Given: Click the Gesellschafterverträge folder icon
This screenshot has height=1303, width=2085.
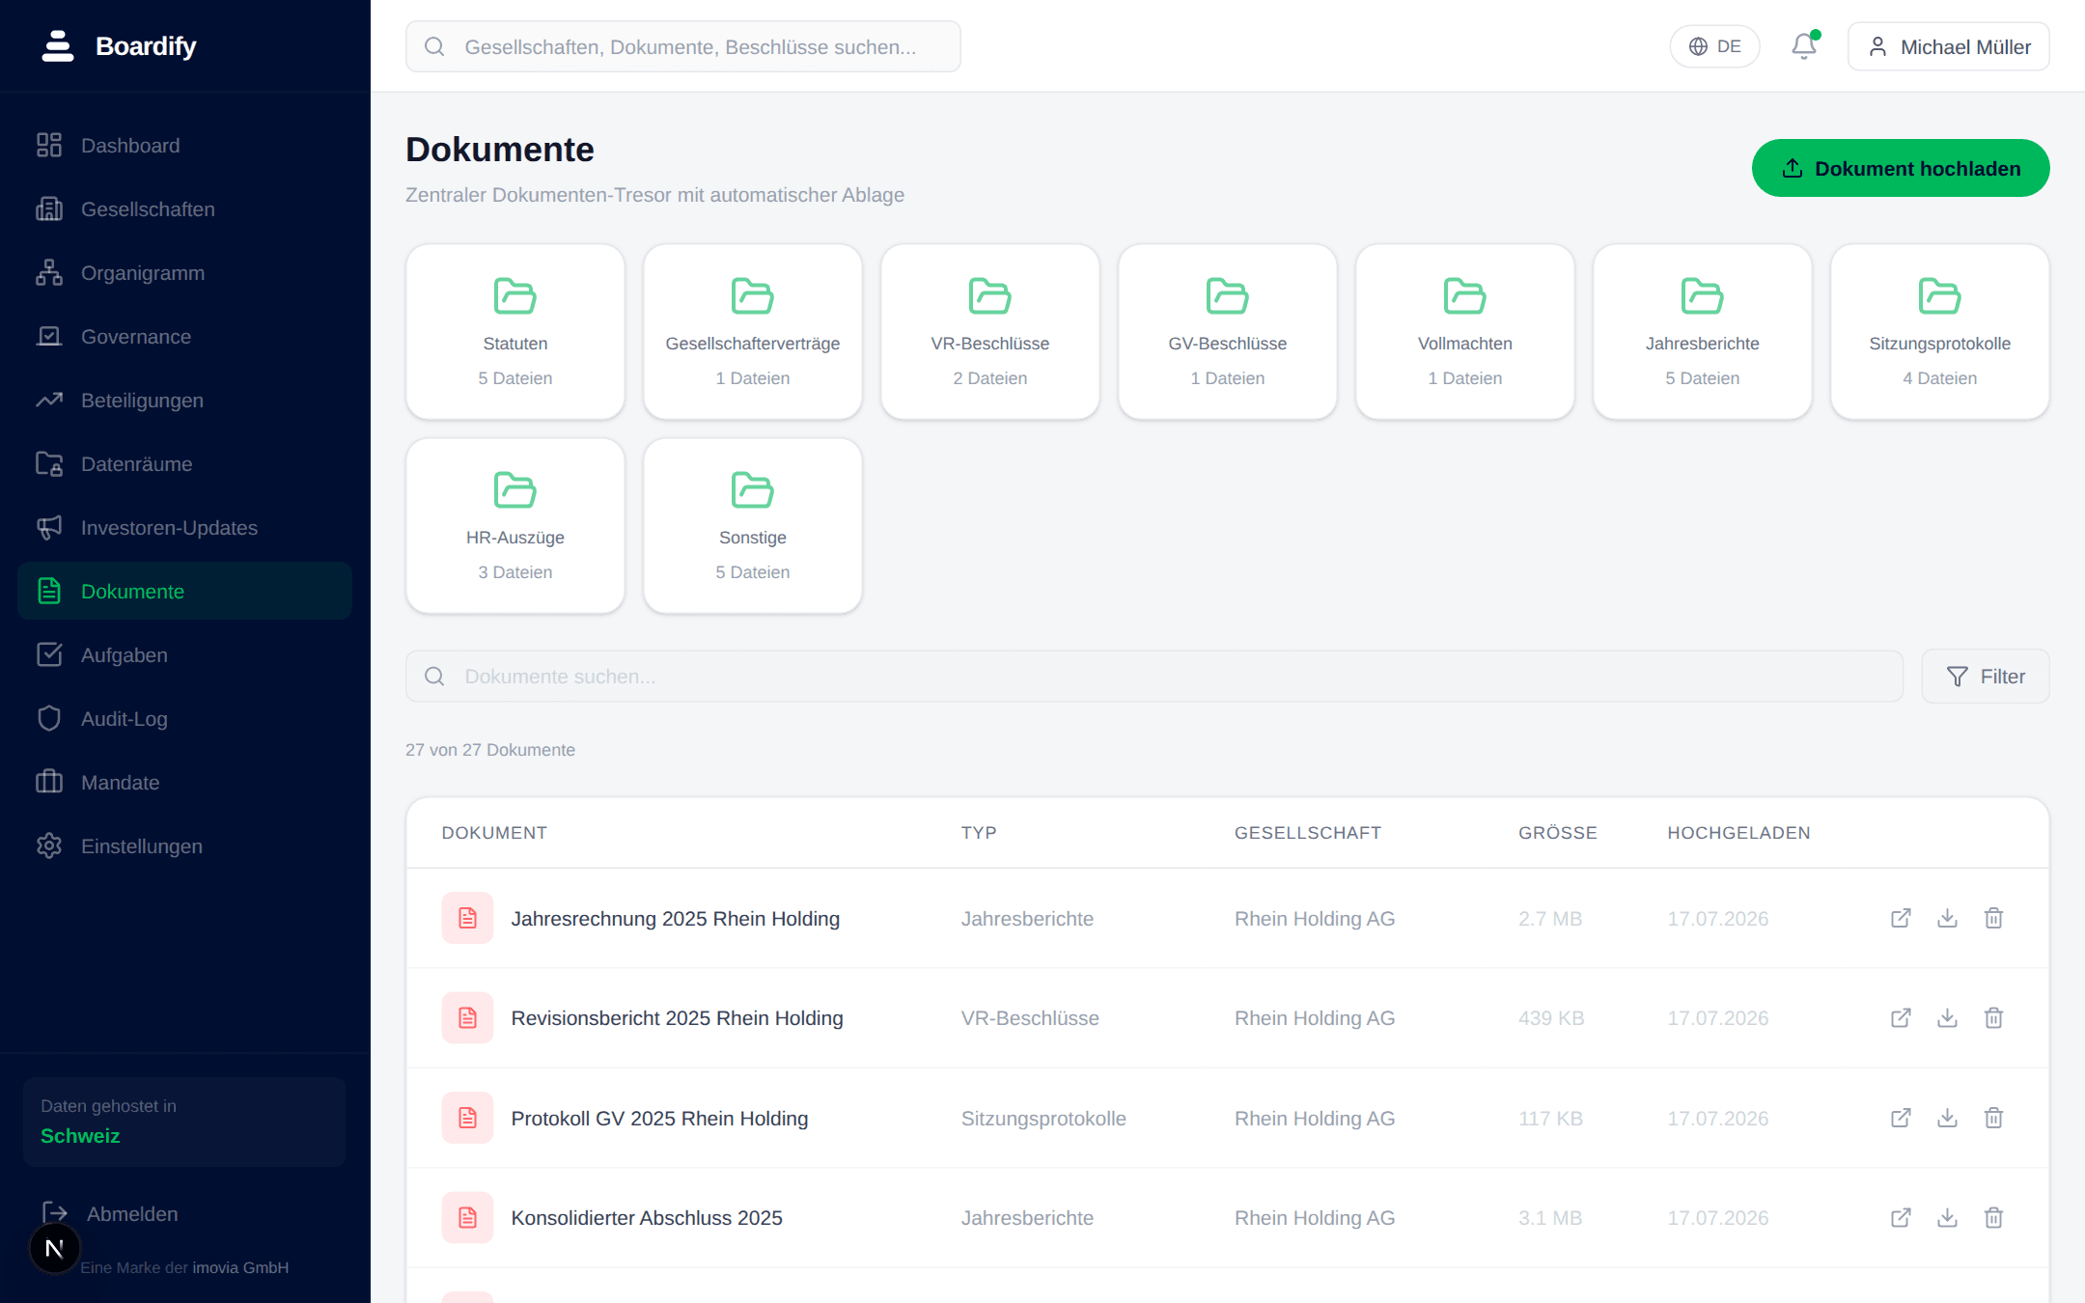Looking at the screenshot, I should [753, 295].
